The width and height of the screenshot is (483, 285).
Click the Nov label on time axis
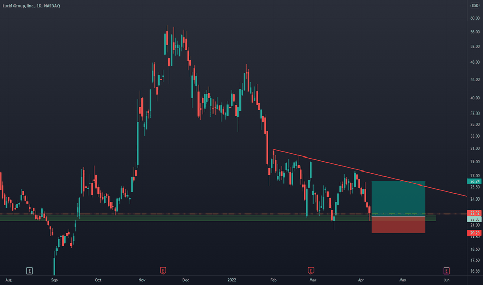141,280
